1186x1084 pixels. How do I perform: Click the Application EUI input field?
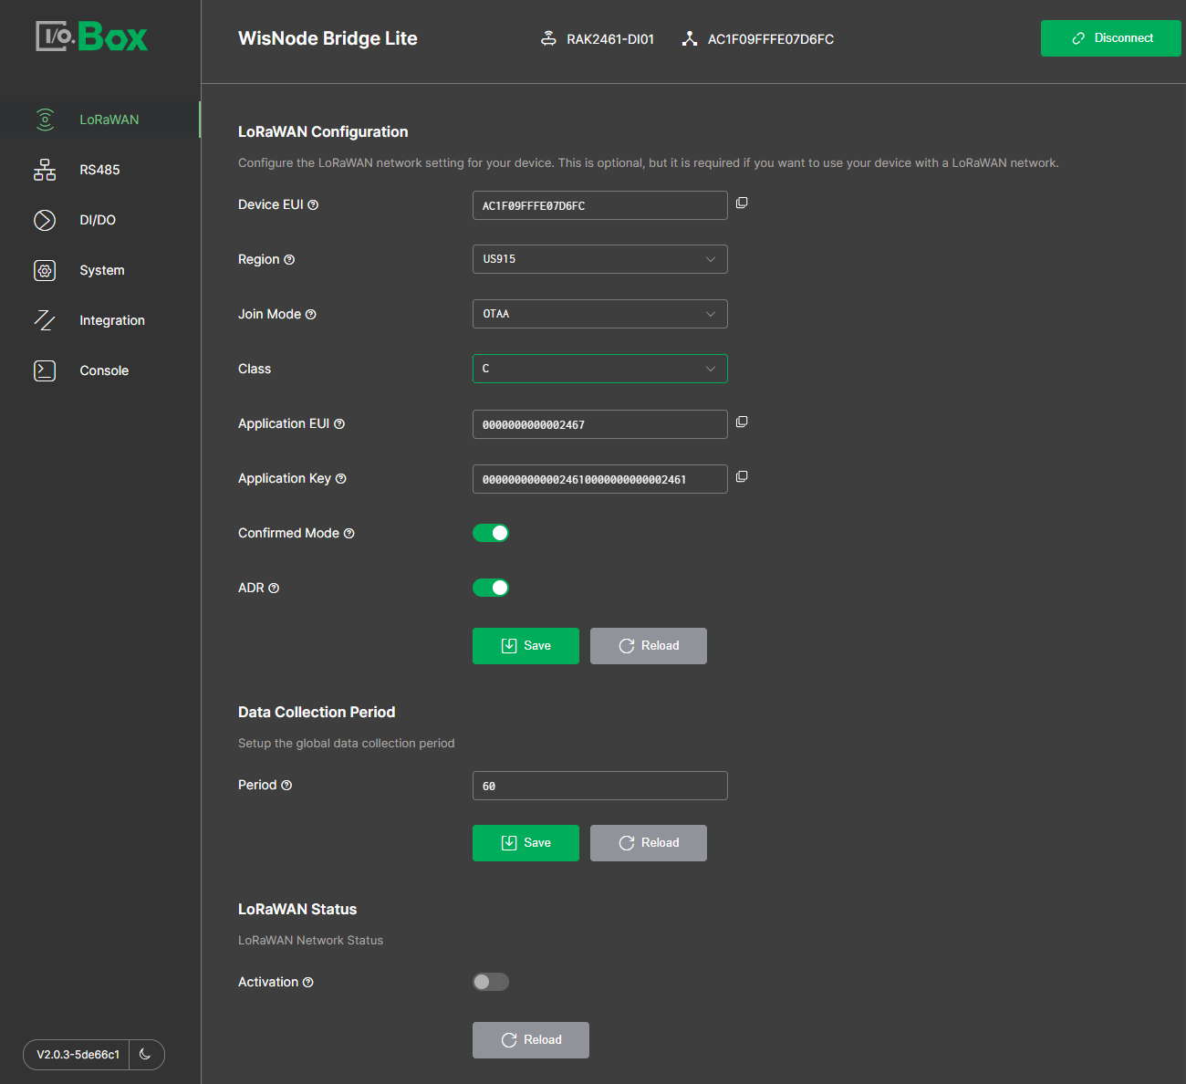(x=600, y=424)
